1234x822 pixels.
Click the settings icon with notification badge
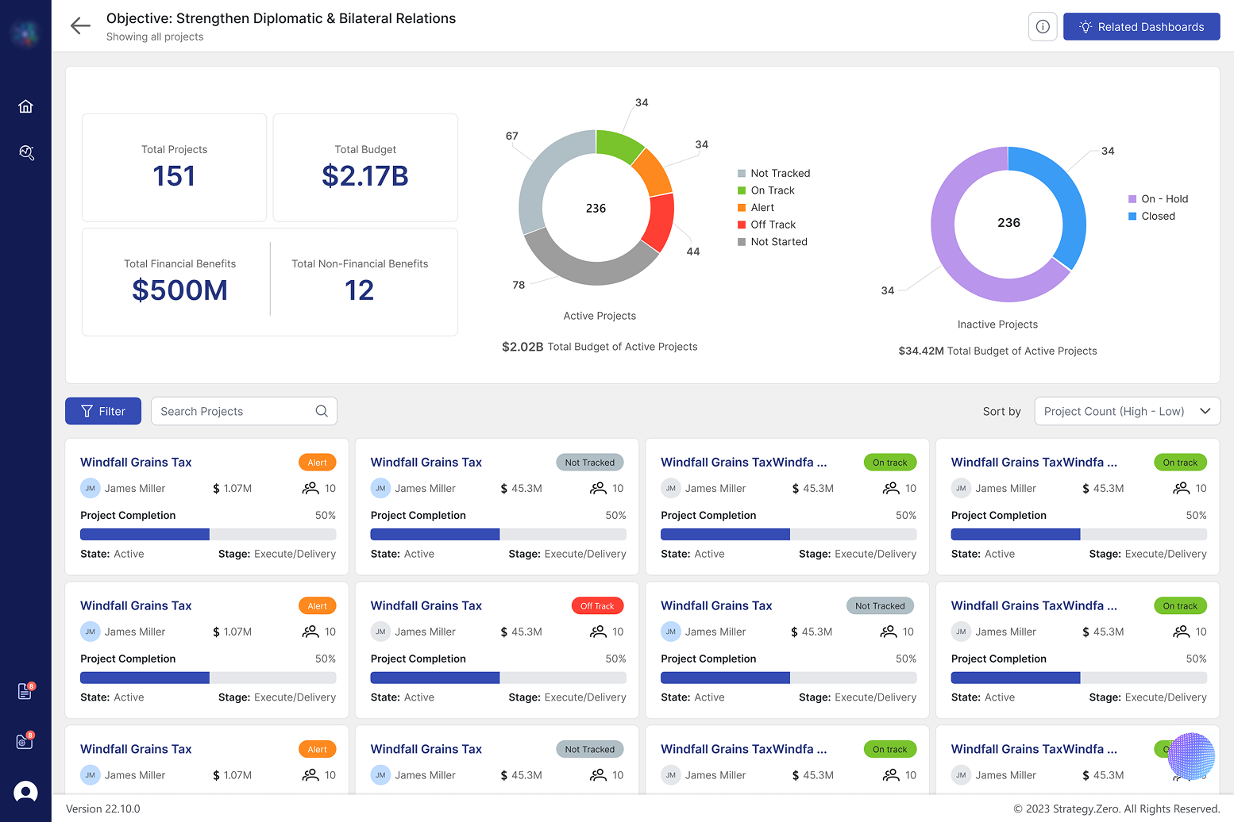[23, 741]
